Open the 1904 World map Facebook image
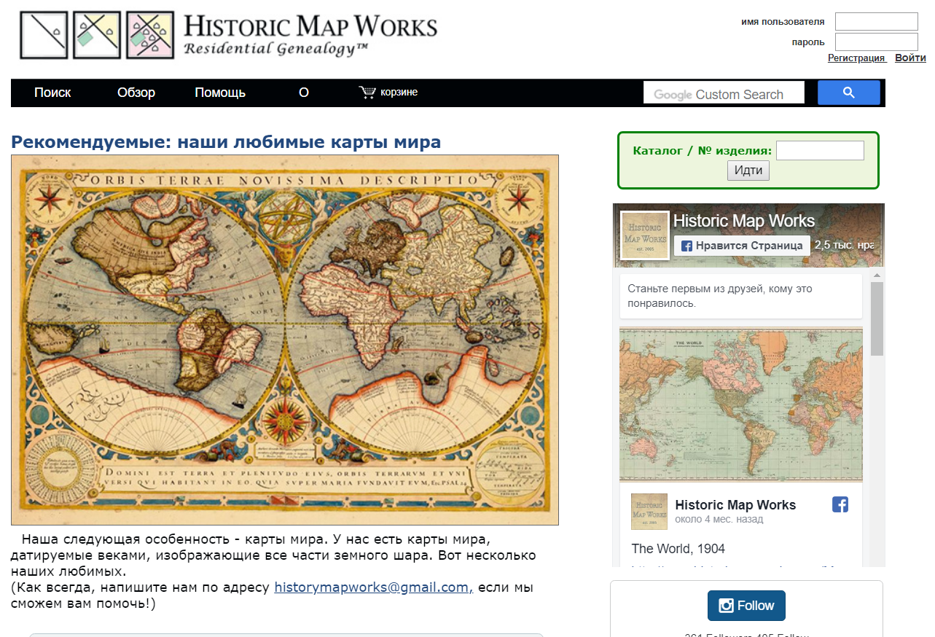The image size is (935, 637). 741,405
